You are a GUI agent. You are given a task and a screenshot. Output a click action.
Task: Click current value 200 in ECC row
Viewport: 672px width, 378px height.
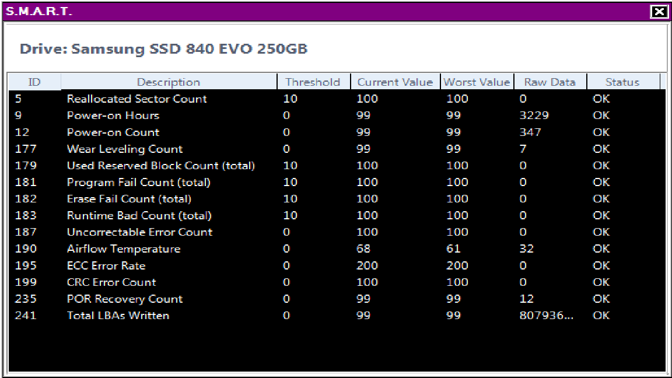pos(367,265)
